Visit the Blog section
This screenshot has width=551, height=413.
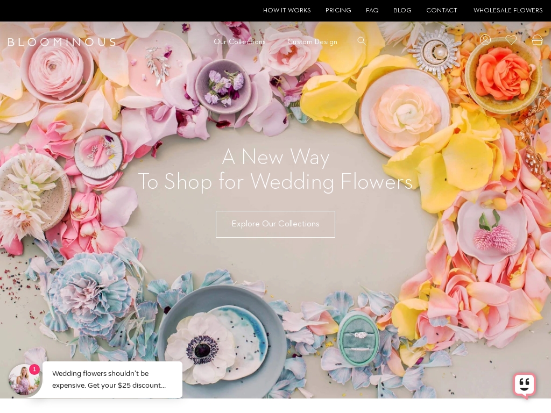[x=402, y=10]
